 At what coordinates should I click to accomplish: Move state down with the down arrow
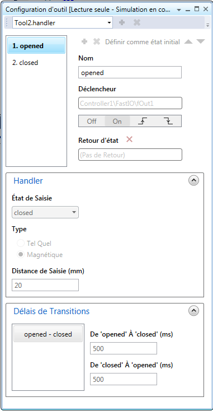click(201, 41)
